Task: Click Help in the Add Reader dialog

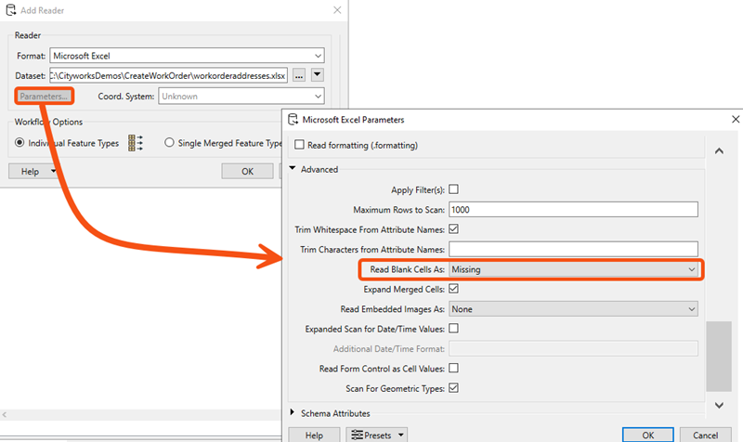Action: (30, 172)
